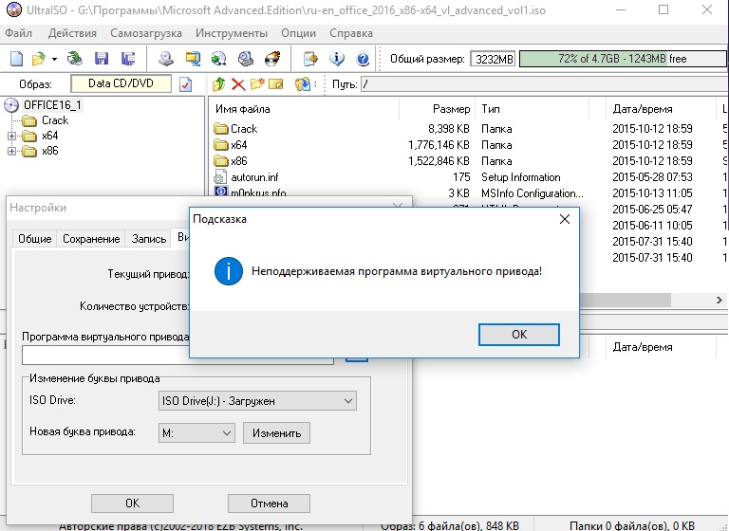Screen dimensions: 729x531
Task: Click the Программа виртуального привода text field
Action: [178, 356]
